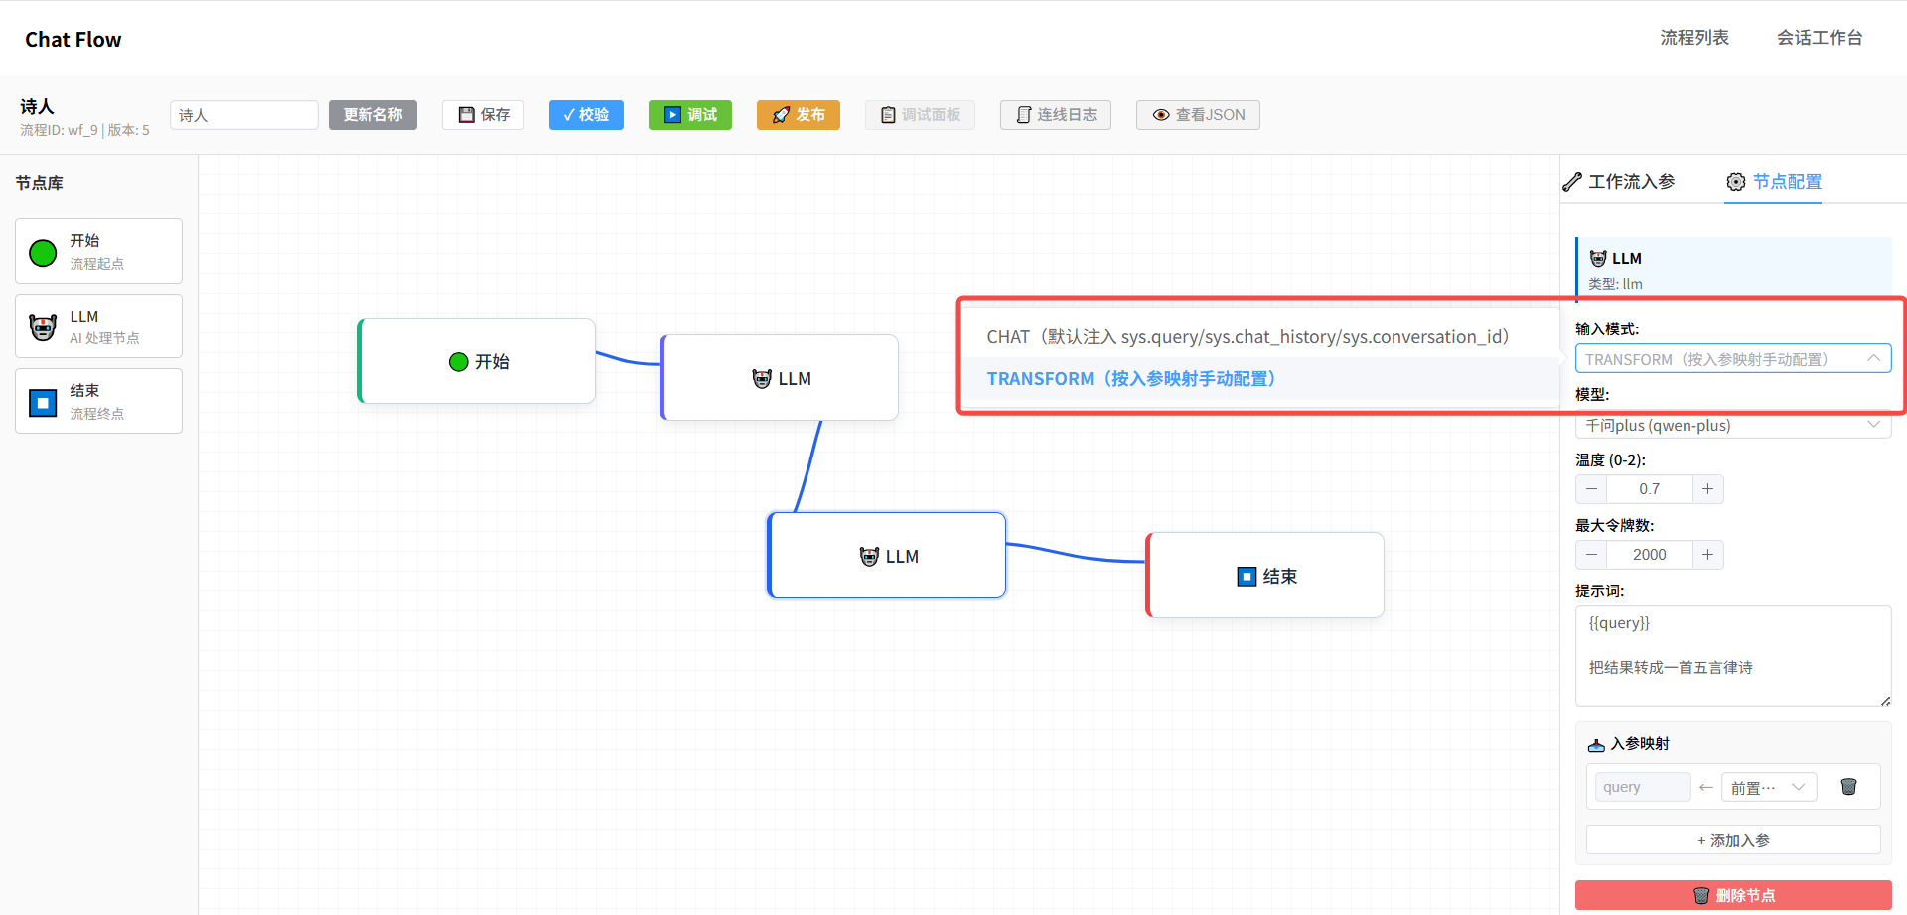
Task: Select the 开始 node on the canvas
Action: (x=477, y=361)
